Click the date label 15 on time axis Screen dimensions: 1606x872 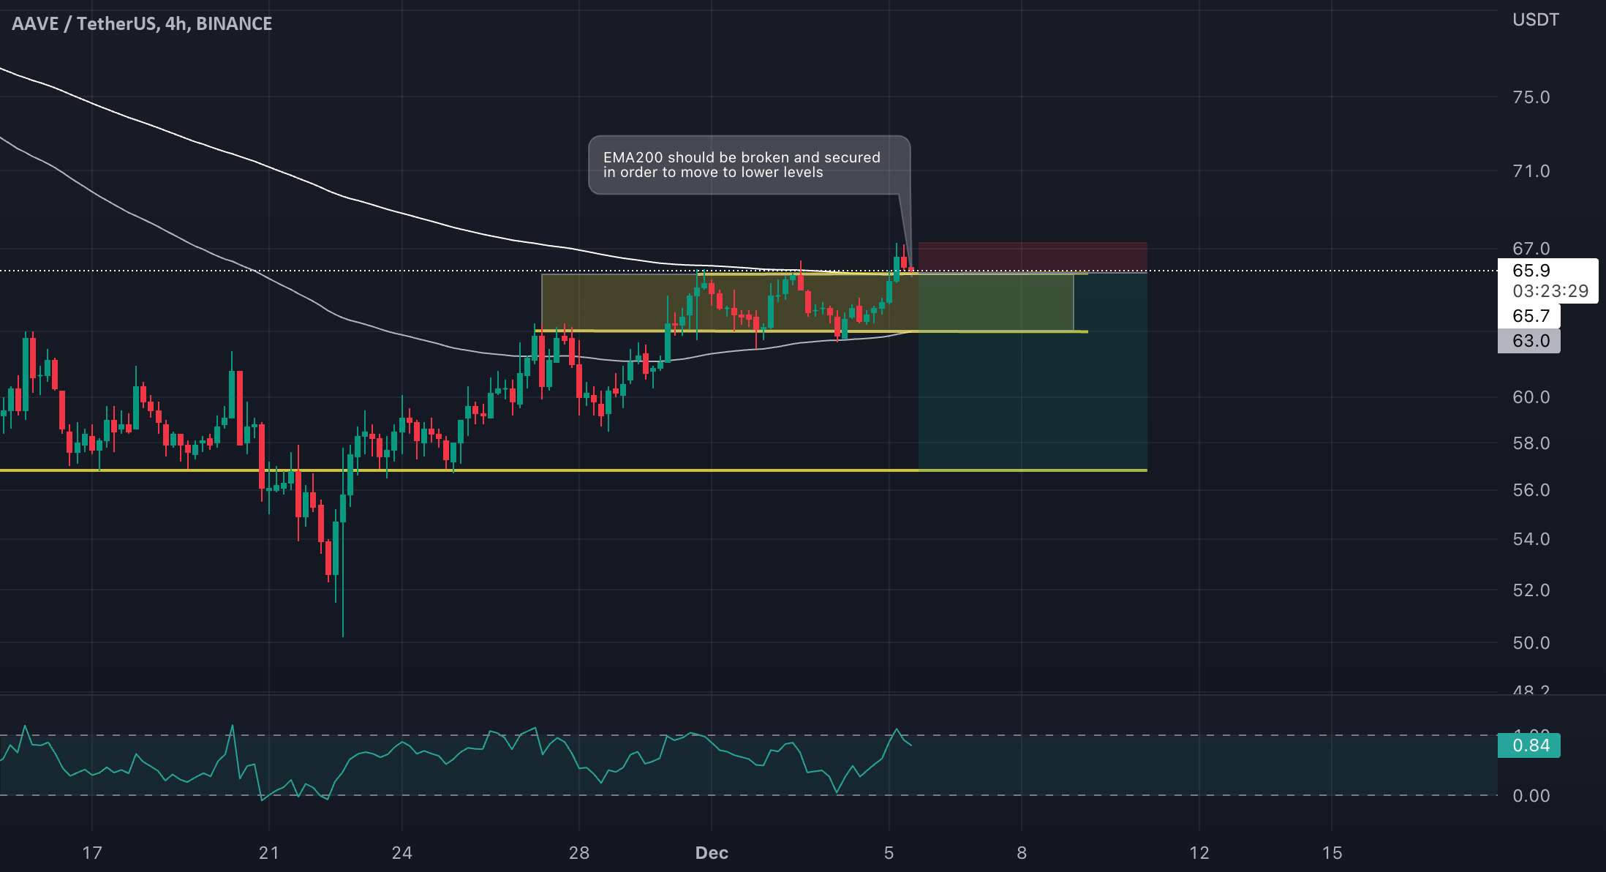[x=1332, y=853]
